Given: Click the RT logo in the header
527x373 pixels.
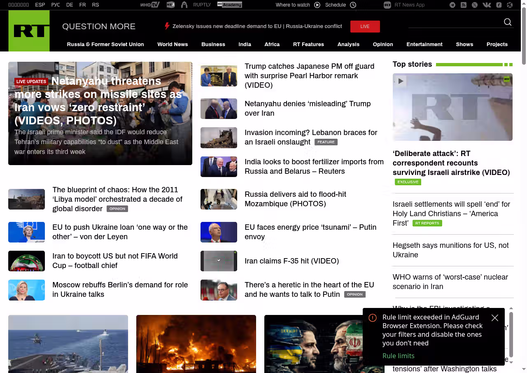Looking at the screenshot, I should [29, 31].
